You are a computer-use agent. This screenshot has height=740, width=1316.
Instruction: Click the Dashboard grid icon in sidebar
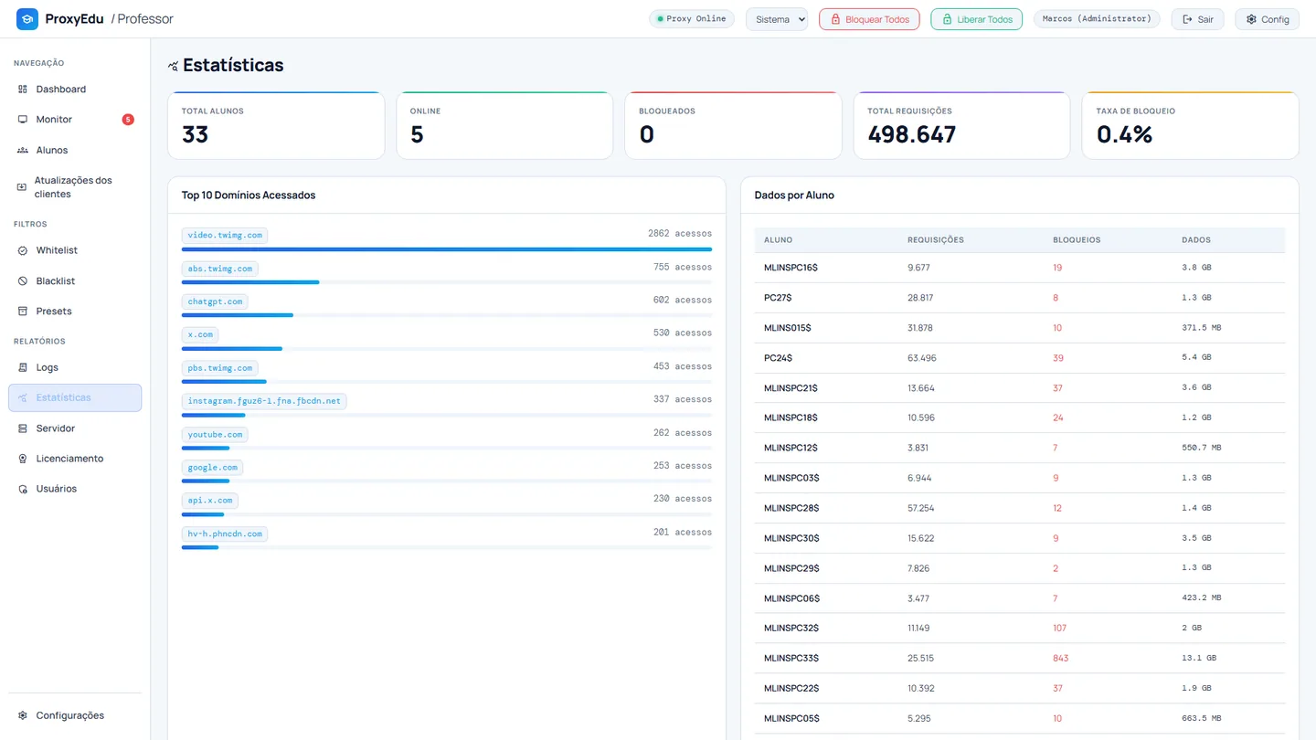(23, 90)
